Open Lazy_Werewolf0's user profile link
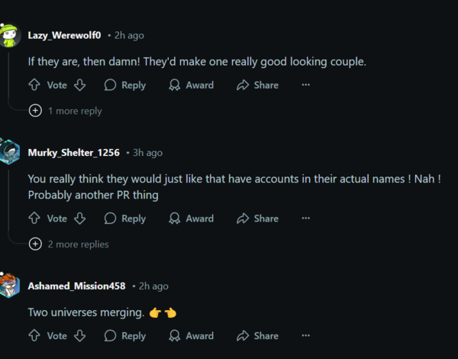458x359 pixels. pyautogui.click(x=64, y=35)
